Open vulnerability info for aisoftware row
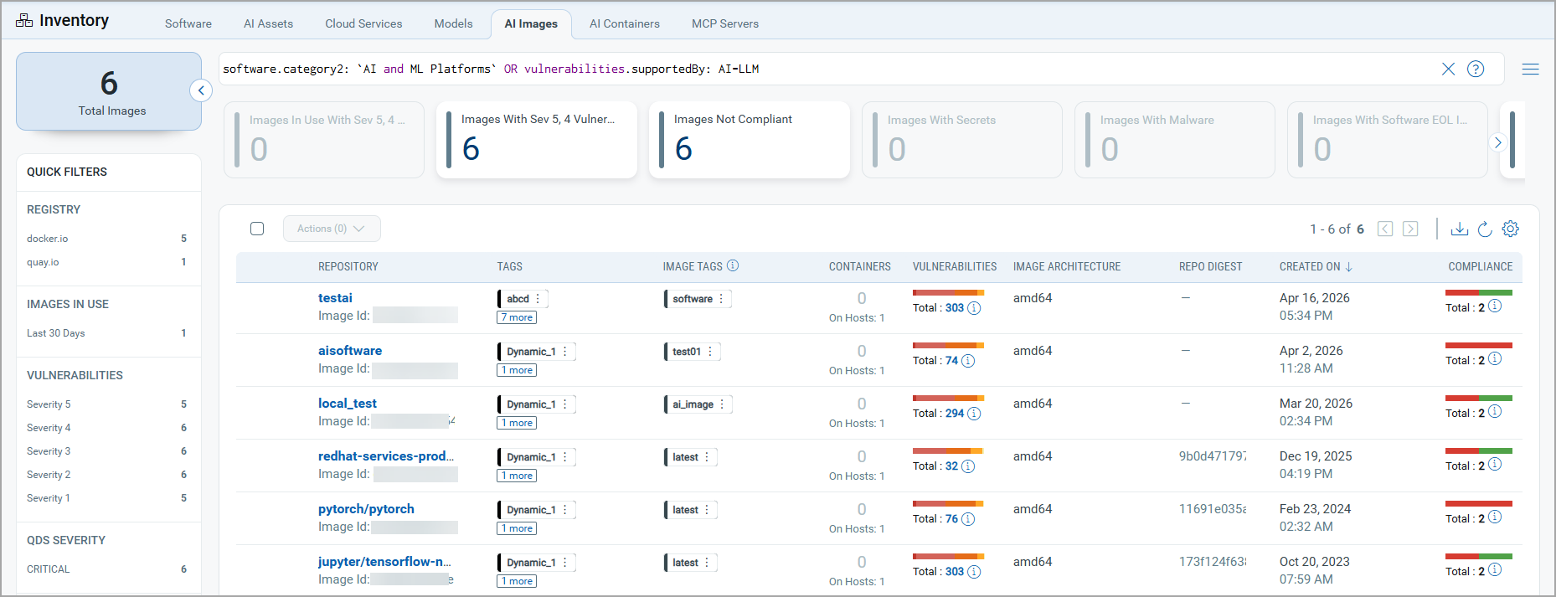 968,361
